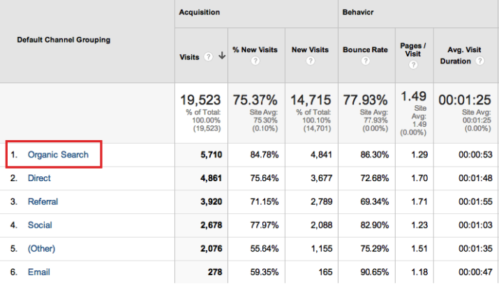Screen dimensions: 499x285
Task: Click Organic Search new visits 4,841
Action: pos(322,155)
